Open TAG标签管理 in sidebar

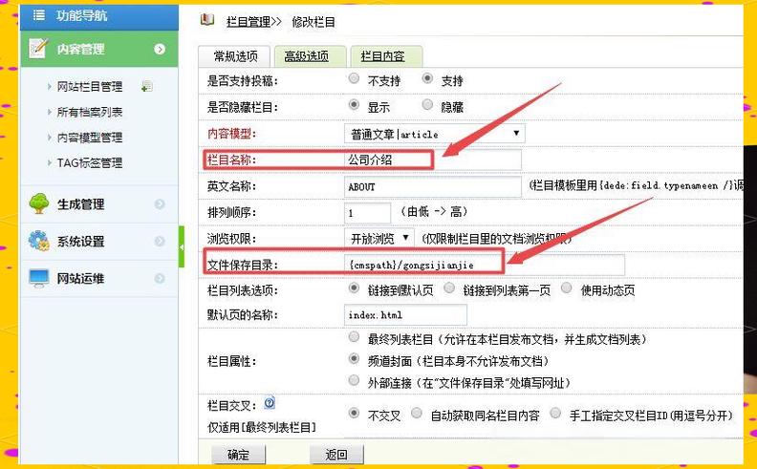[x=90, y=163]
